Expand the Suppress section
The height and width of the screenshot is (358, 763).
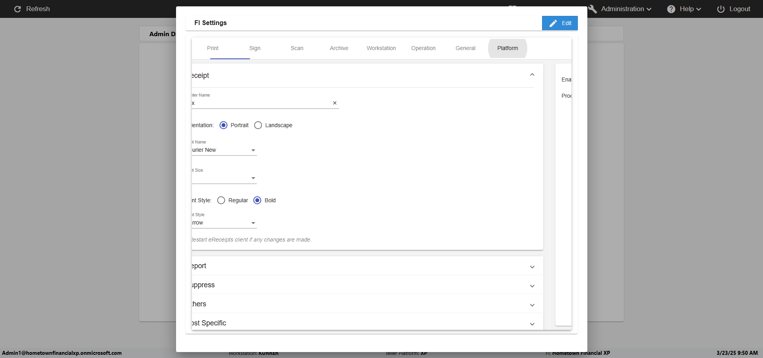click(x=532, y=286)
